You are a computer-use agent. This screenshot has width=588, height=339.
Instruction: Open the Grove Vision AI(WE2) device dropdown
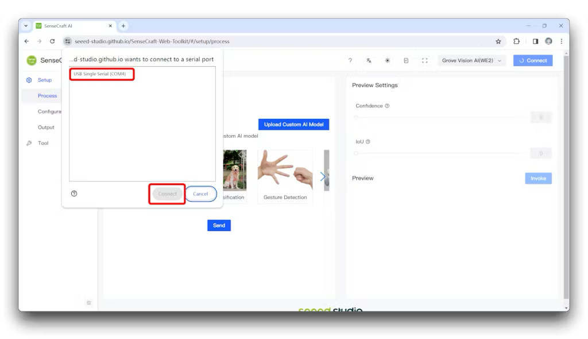coord(471,60)
